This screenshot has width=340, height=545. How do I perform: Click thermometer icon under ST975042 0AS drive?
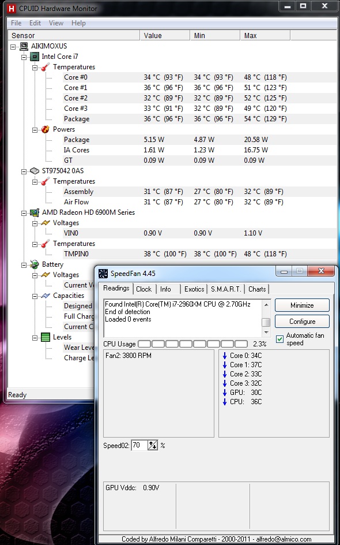point(46,181)
